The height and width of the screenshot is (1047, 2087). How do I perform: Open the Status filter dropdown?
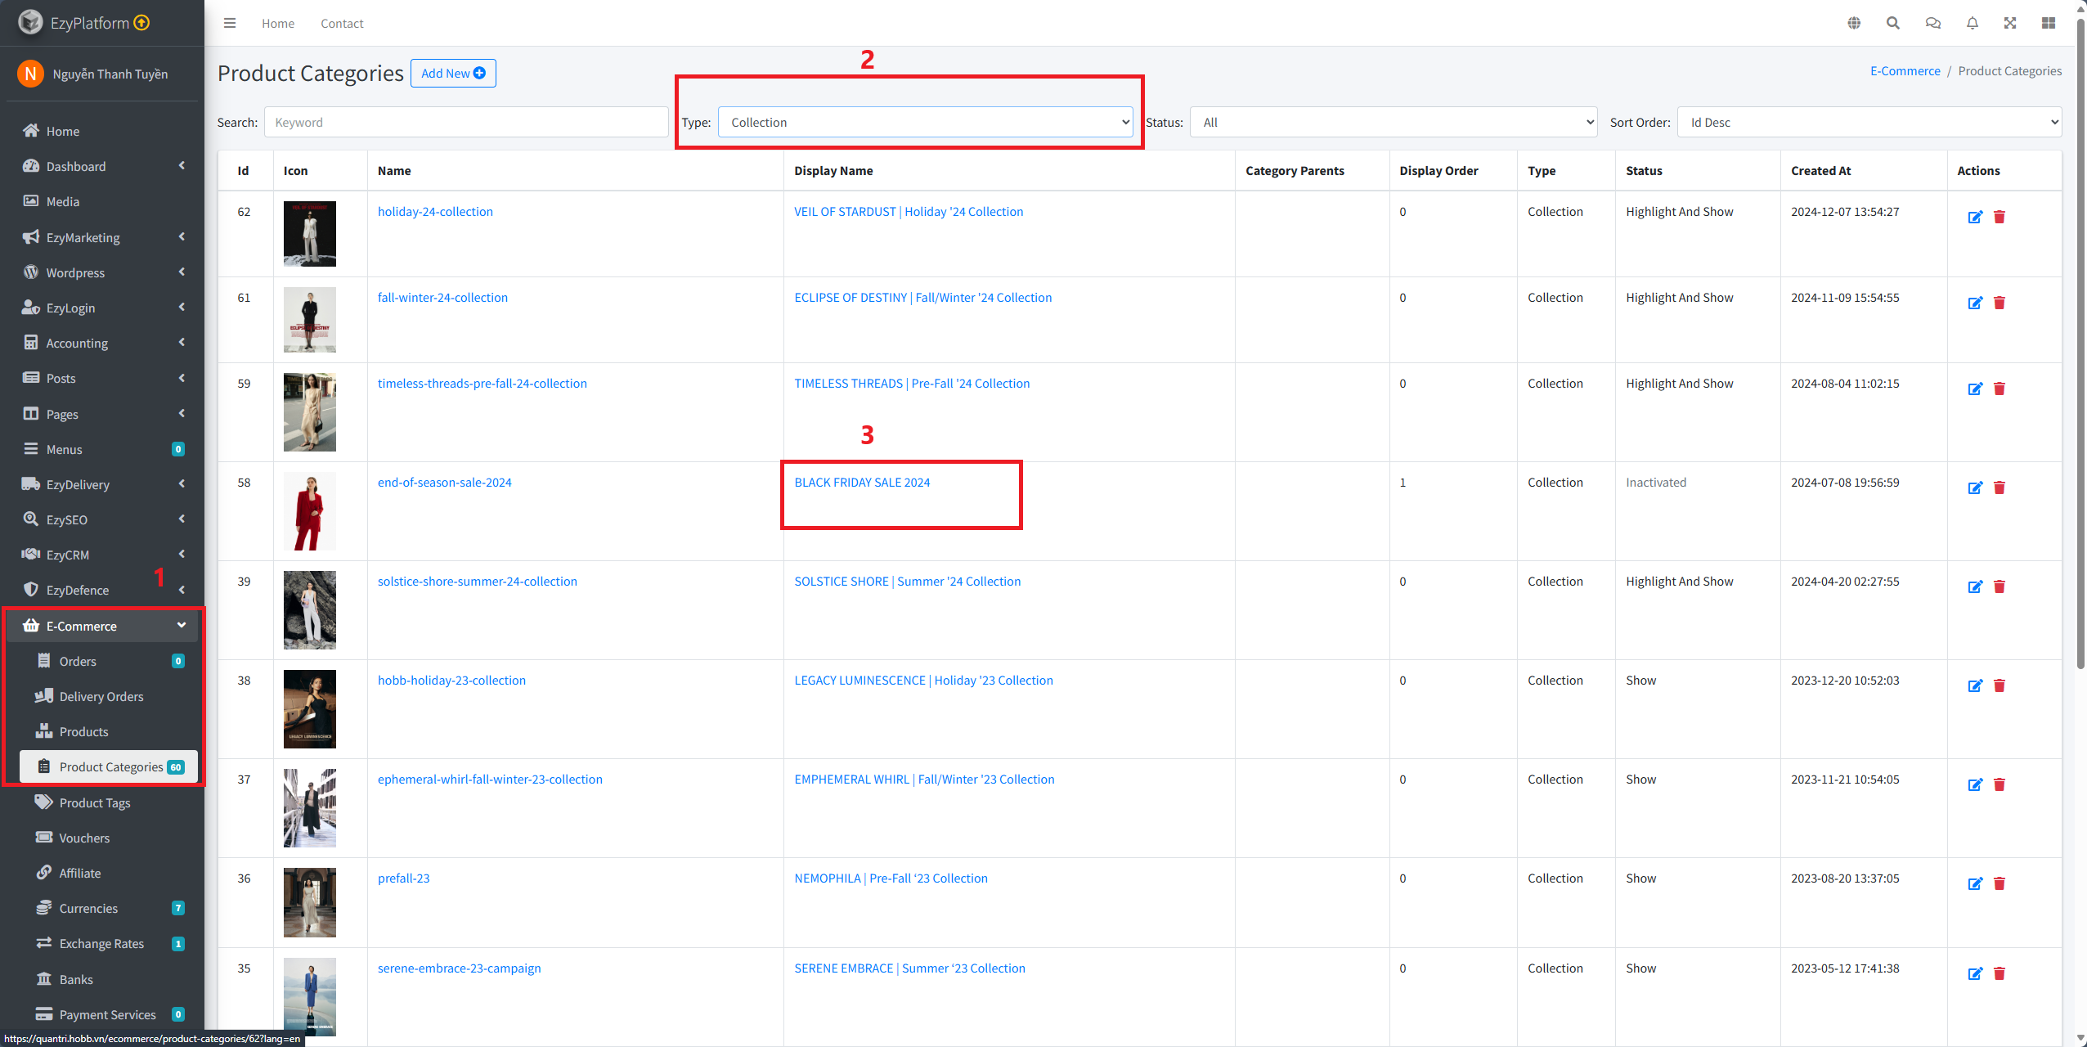click(x=1393, y=123)
